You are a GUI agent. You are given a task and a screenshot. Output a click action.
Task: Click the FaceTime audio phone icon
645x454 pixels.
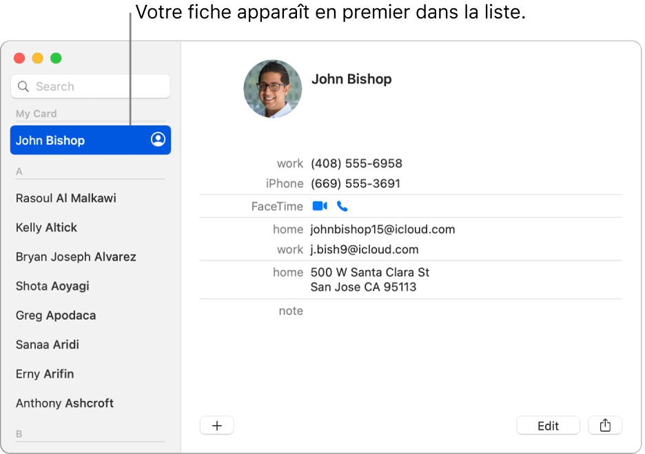(x=342, y=206)
